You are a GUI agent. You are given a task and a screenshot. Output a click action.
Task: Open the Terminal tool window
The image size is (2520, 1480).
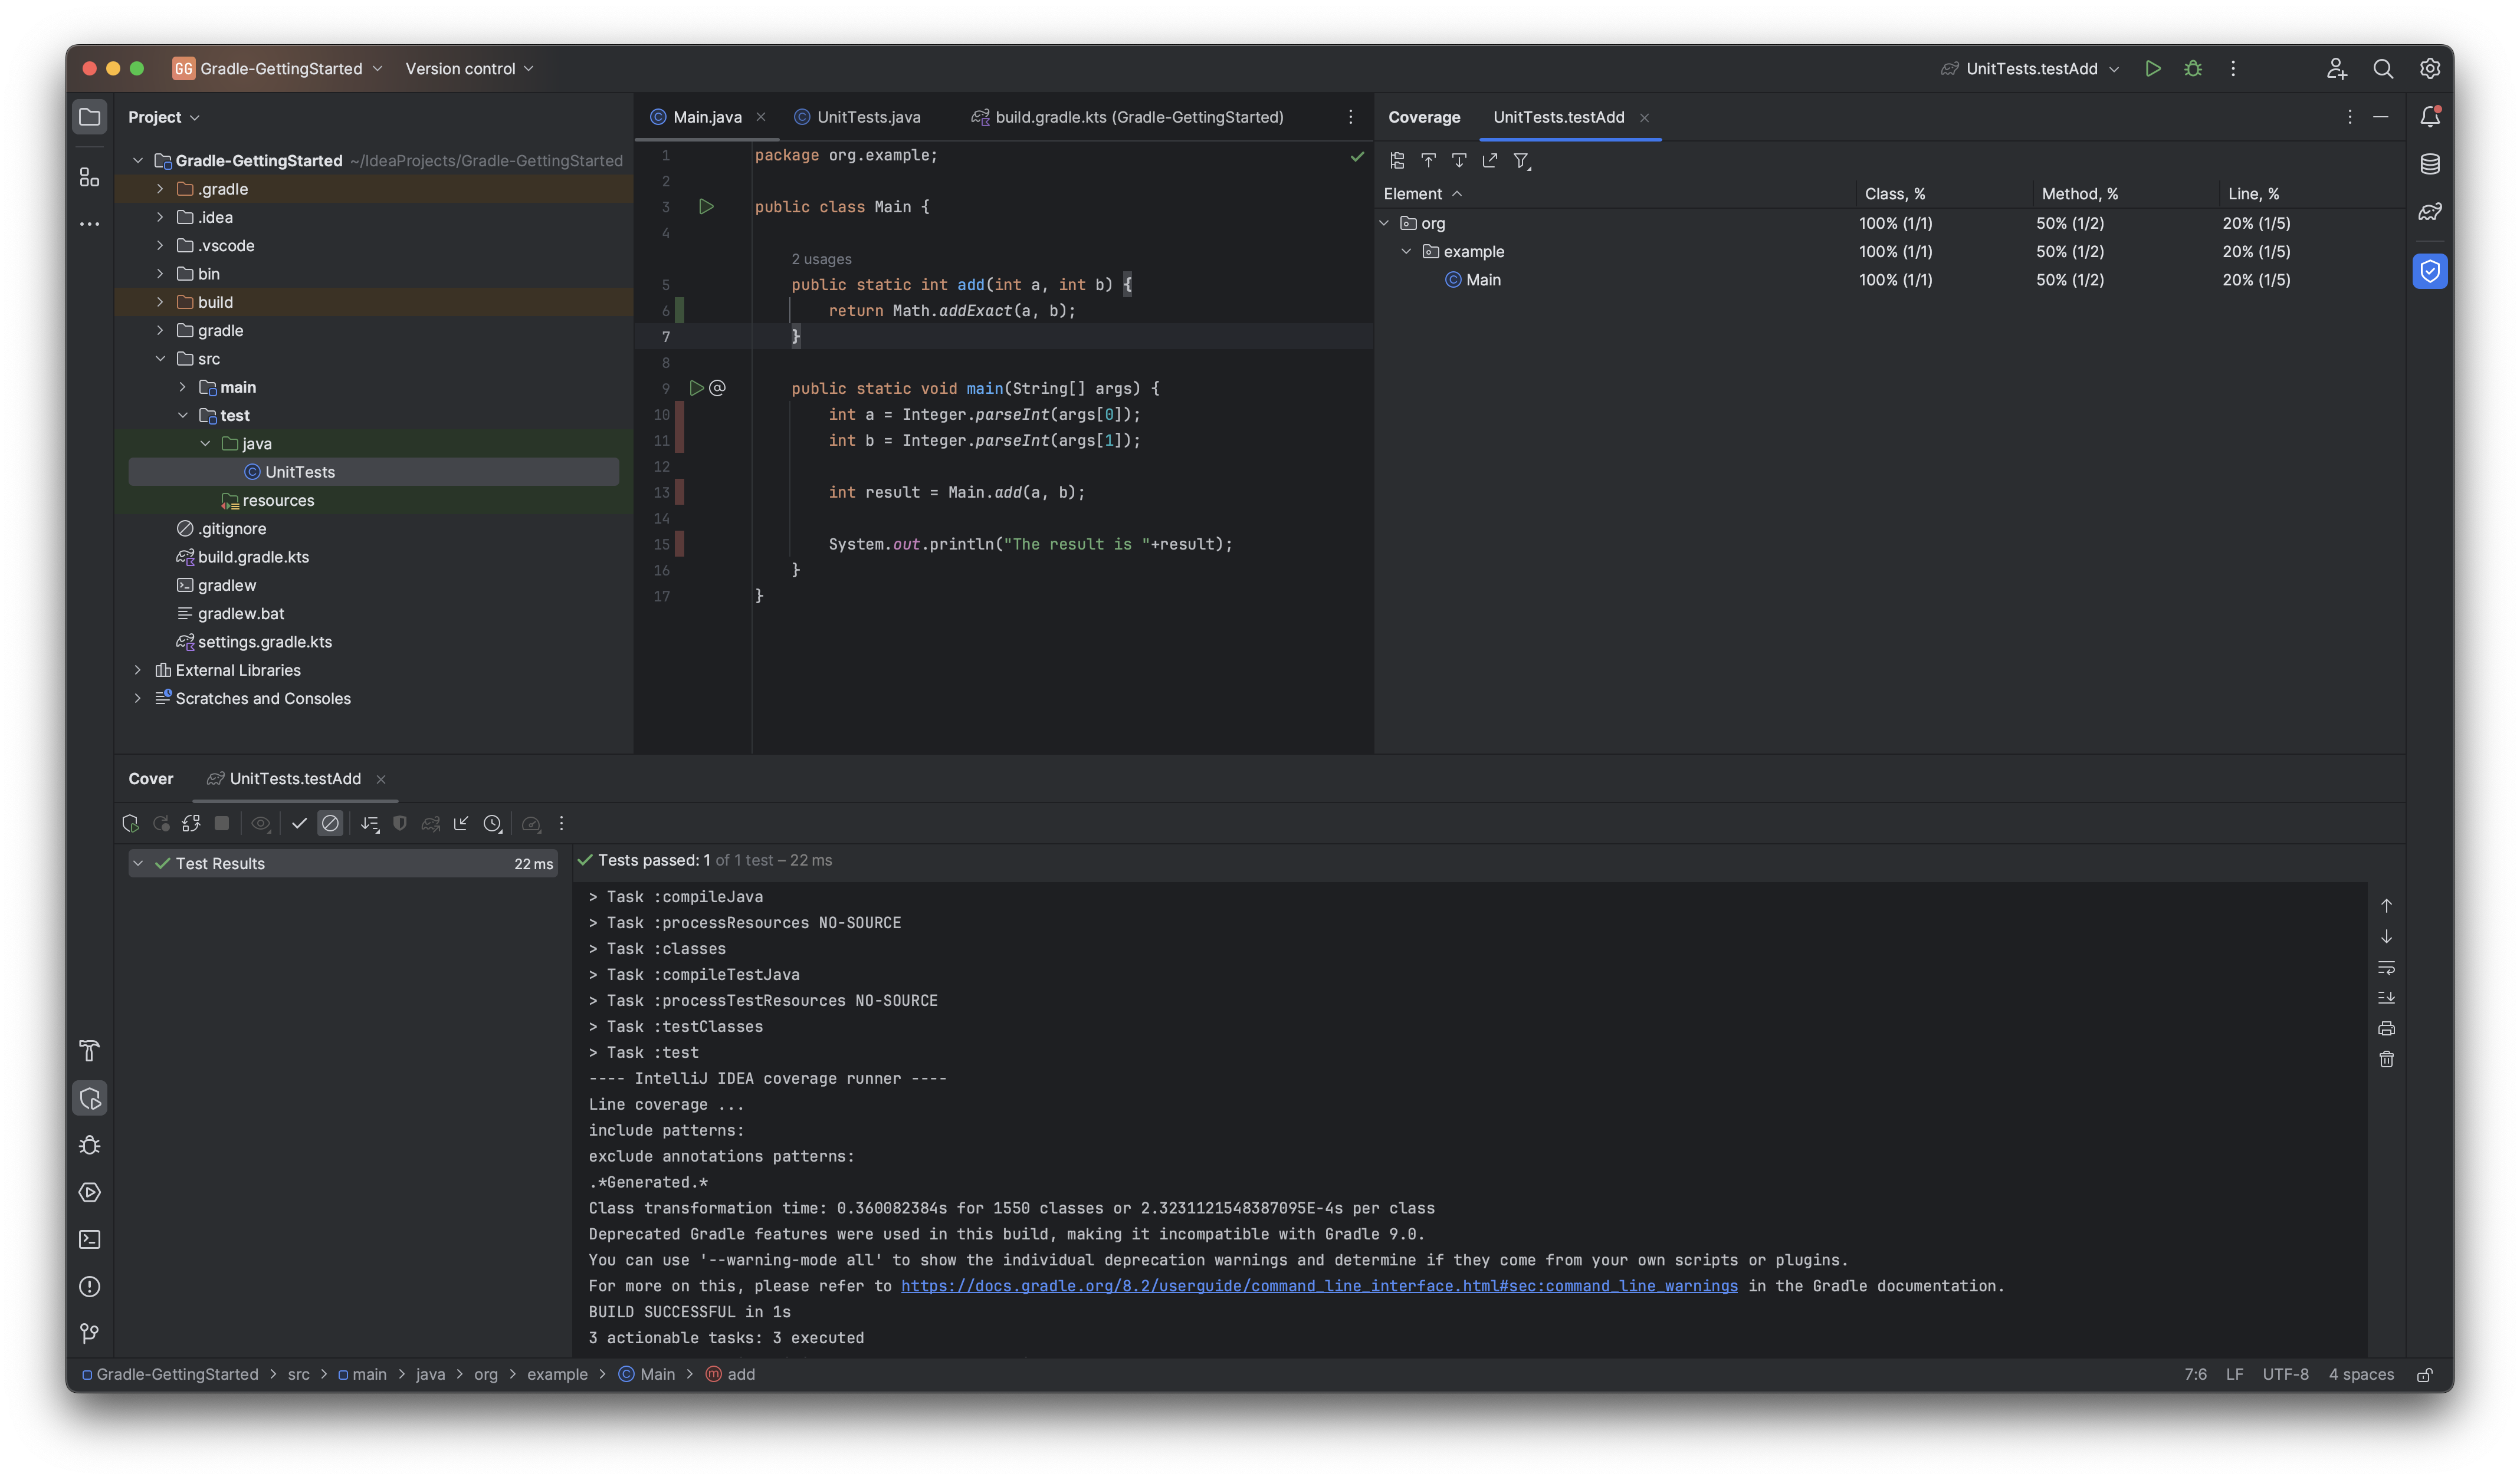tap(89, 1239)
